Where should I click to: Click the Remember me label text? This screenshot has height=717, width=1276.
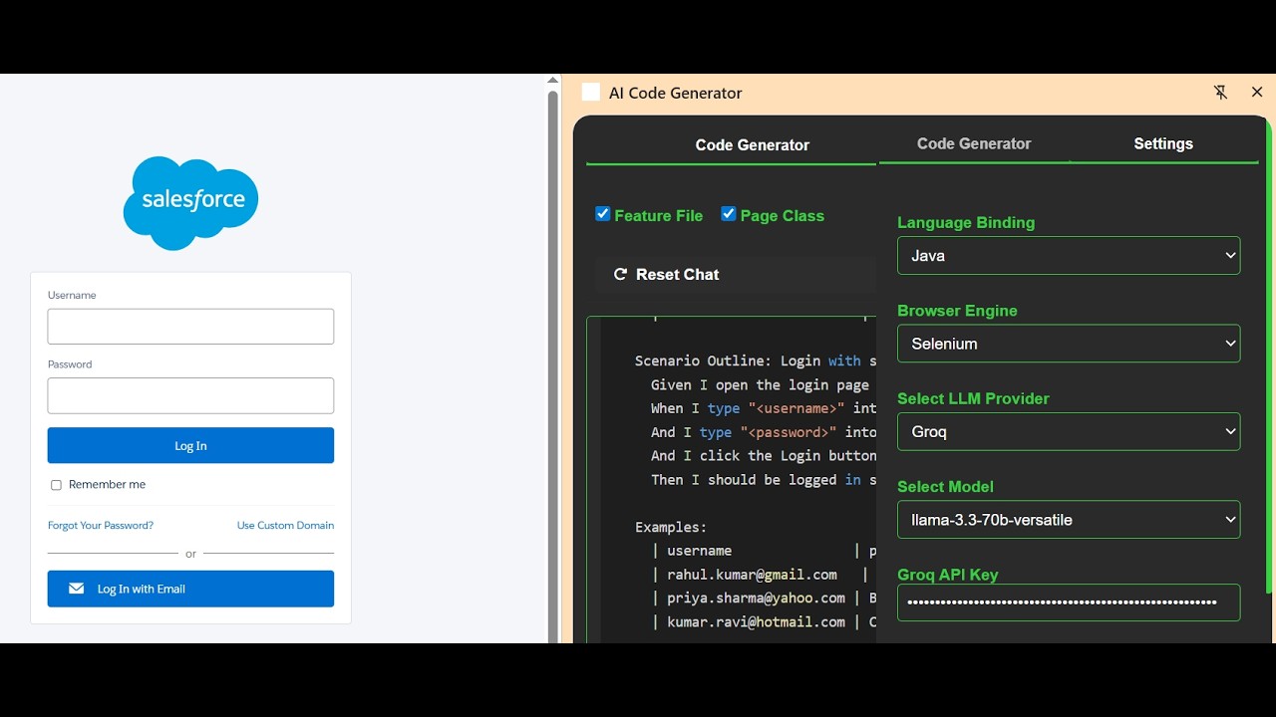[107, 485]
